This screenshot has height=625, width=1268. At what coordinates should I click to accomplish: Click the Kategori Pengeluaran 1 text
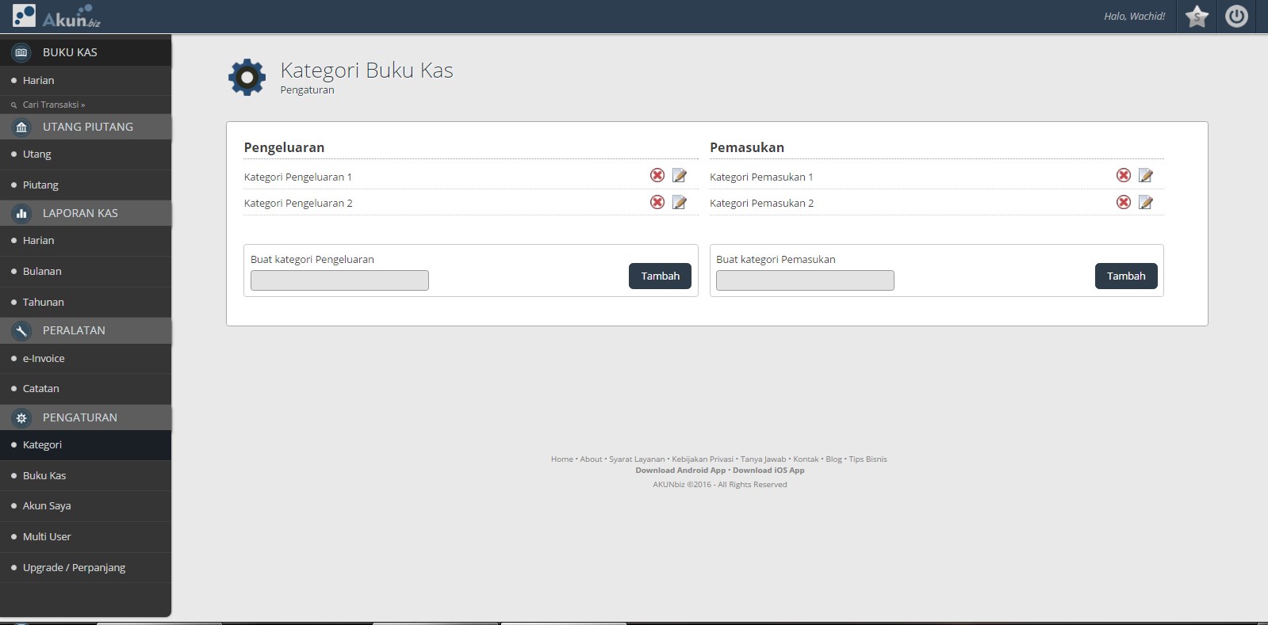(x=297, y=177)
